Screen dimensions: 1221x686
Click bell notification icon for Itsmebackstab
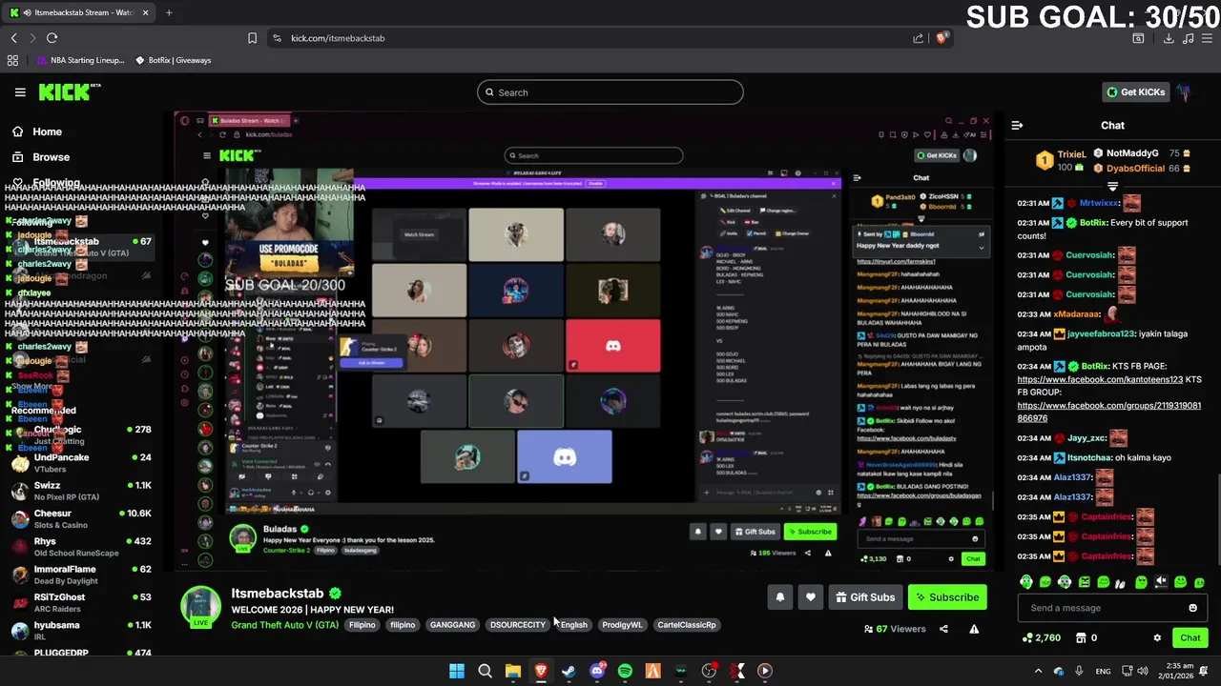pyautogui.click(x=779, y=597)
